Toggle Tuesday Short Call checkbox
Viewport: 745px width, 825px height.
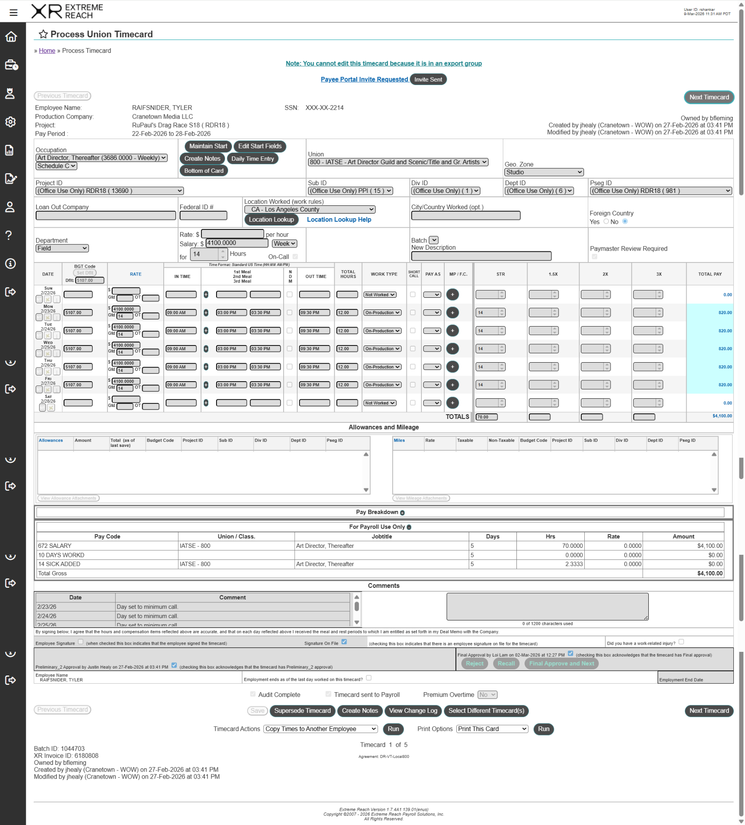pyautogui.click(x=412, y=331)
